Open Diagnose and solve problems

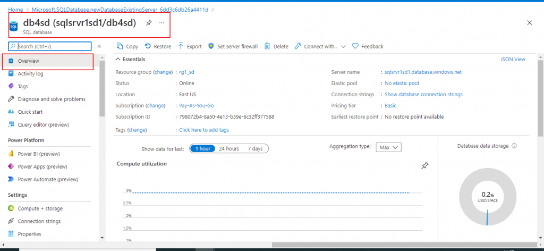pos(50,99)
